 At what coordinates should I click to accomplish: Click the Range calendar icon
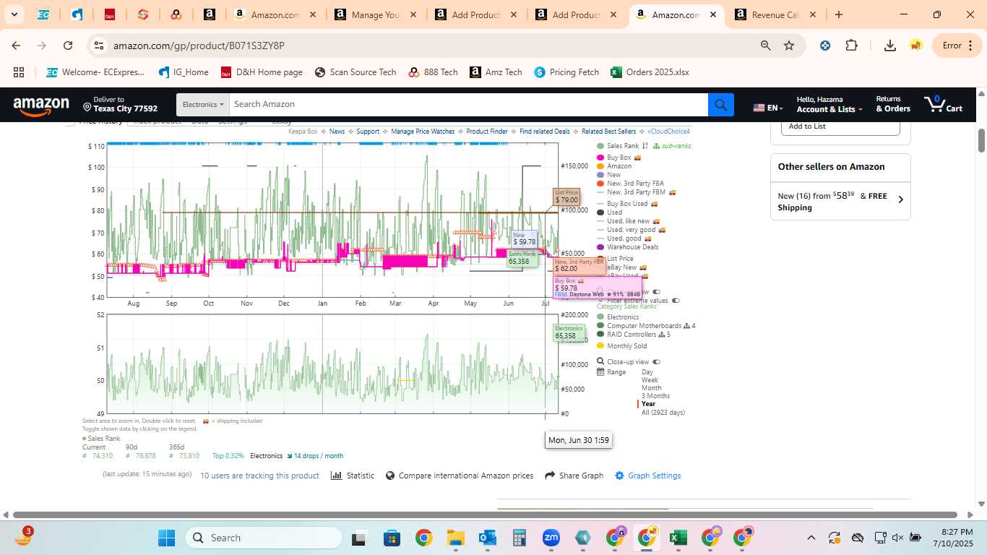[600, 372]
